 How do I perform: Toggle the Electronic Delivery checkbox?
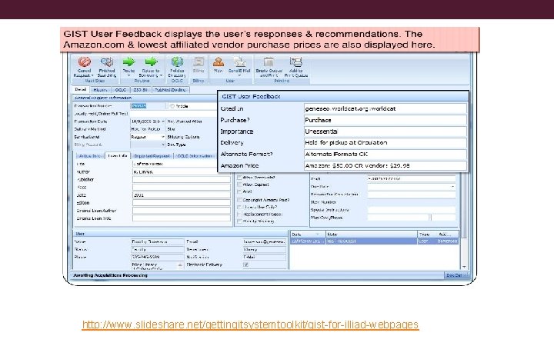246,264
